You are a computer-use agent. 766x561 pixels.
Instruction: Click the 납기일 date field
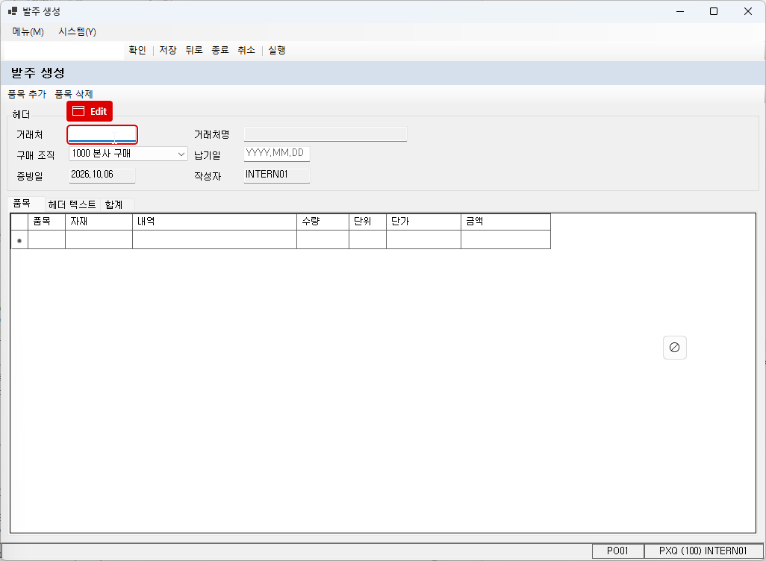click(x=277, y=154)
